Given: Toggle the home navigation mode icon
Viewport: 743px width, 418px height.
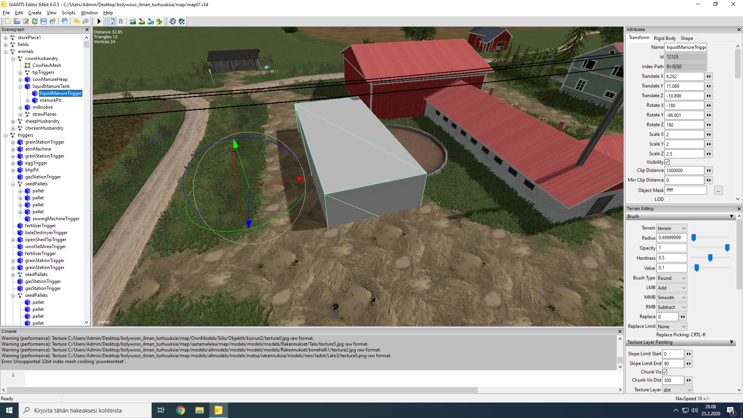Looking at the screenshot, I should [112, 21].
